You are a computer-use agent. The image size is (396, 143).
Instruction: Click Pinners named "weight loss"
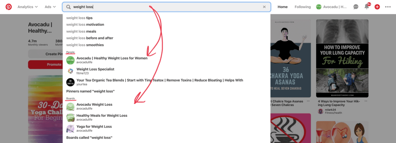[x=90, y=91]
